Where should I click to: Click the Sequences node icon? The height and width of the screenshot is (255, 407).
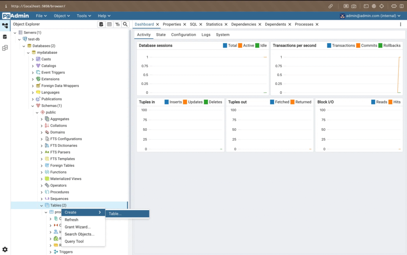pos(47,199)
